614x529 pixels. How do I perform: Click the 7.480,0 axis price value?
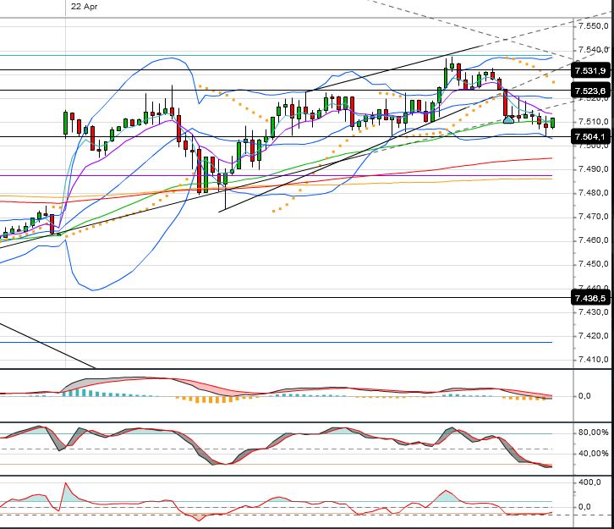(x=593, y=193)
